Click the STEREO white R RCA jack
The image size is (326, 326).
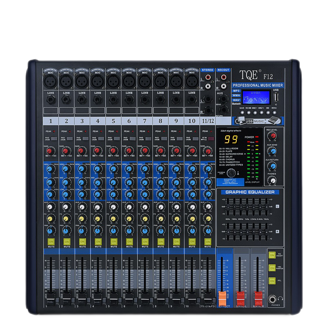[x=208, y=86]
